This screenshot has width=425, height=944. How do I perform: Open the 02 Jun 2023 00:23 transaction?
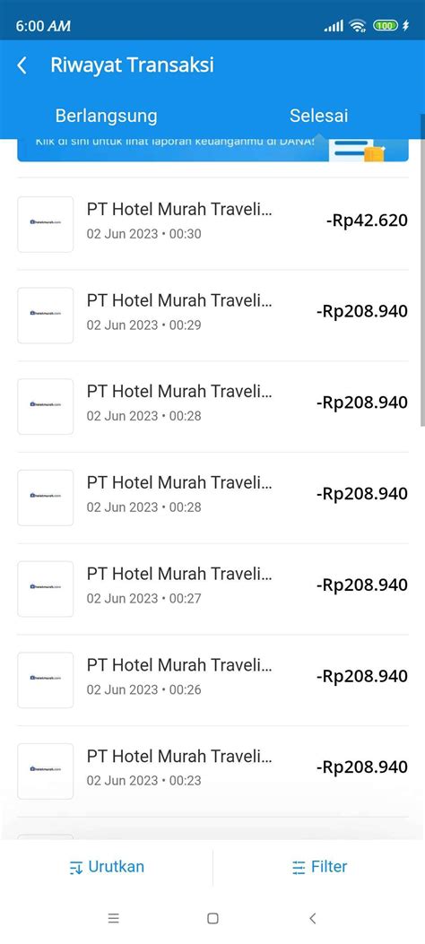(x=212, y=771)
